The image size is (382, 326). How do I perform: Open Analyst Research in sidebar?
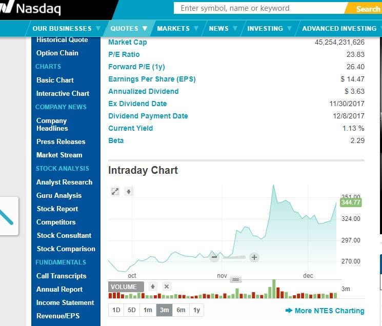64,182
